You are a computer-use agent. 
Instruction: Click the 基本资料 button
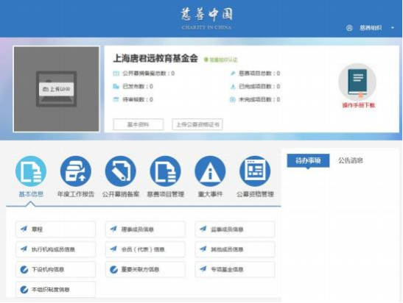[139, 124]
